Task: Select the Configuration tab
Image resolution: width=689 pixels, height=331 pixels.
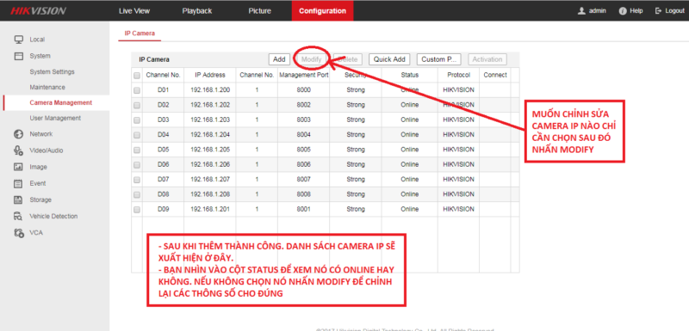Action: tap(322, 11)
